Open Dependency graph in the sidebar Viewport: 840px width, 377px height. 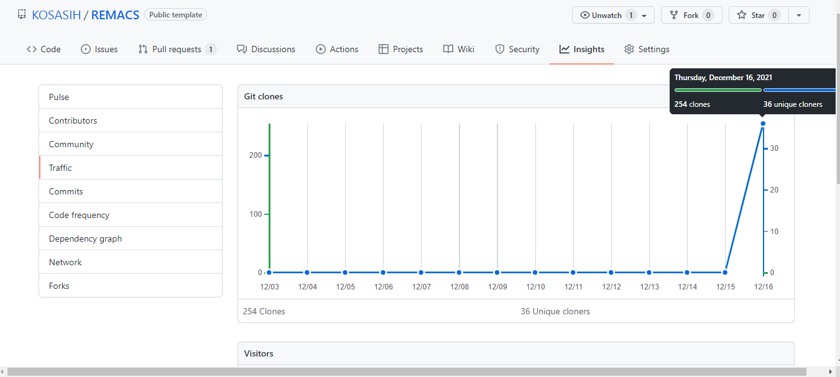pyautogui.click(x=131, y=238)
